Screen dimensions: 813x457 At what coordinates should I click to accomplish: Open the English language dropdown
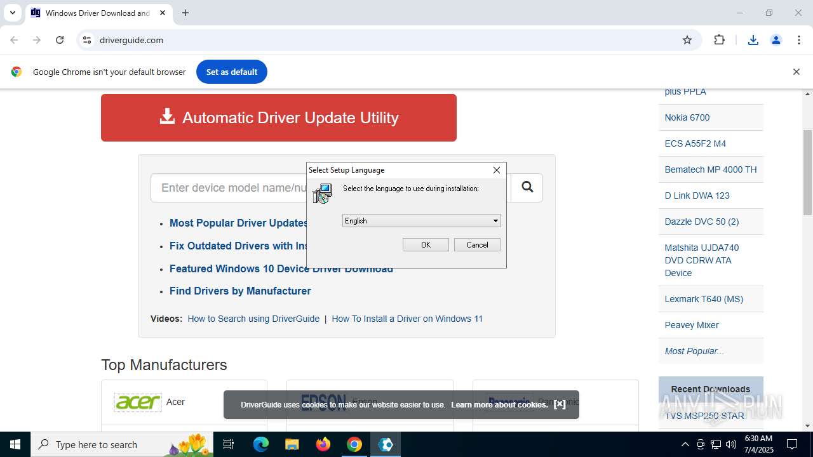[x=422, y=221]
